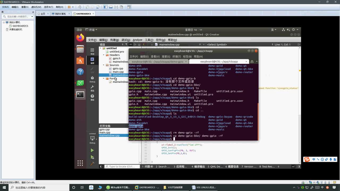Toggle the VMware thumbnail bar view button
The image size is (340, 191).
click(x=111, y=7)
